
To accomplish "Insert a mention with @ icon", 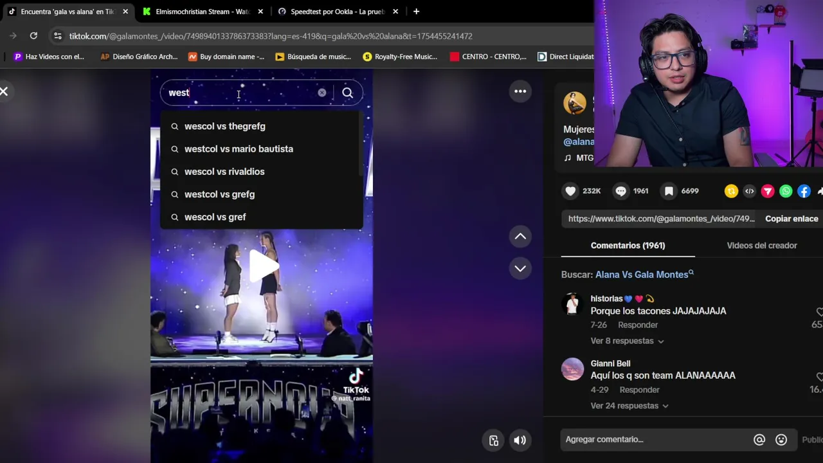I will point(759,440).
